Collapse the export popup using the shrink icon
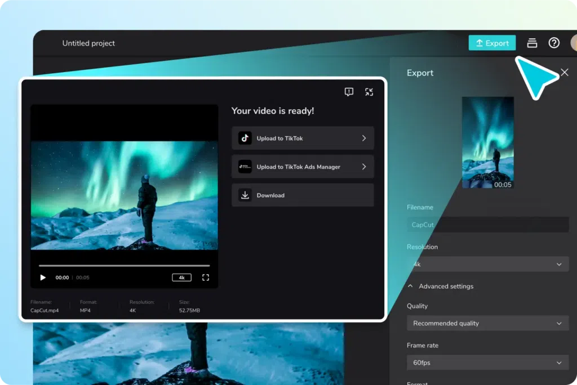The height and width of the screenshot is (385, 577). pyautogui.click(x=370, y=91)
